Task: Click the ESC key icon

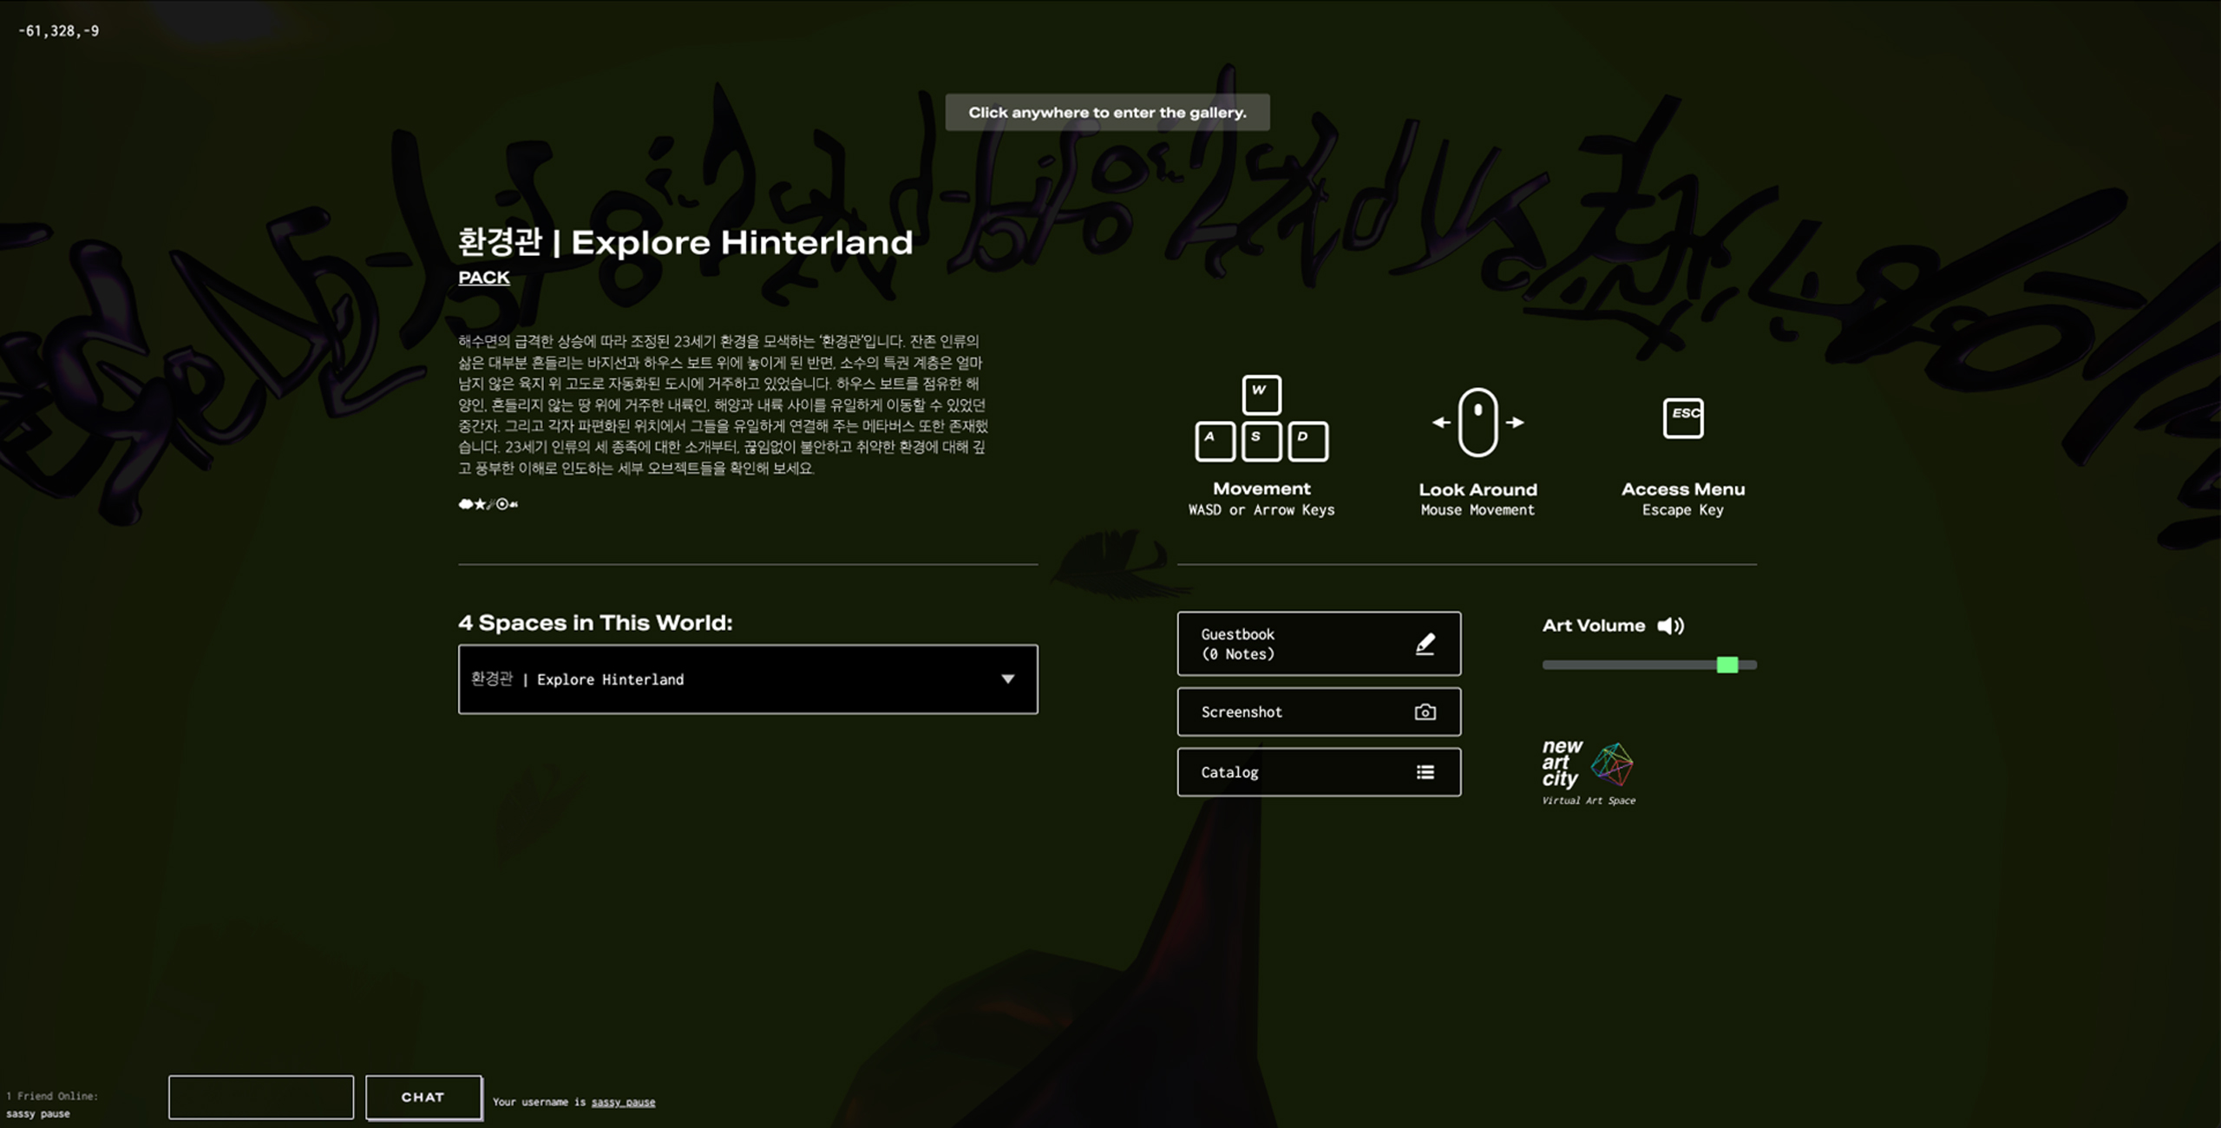Action: coord(1682,418)
